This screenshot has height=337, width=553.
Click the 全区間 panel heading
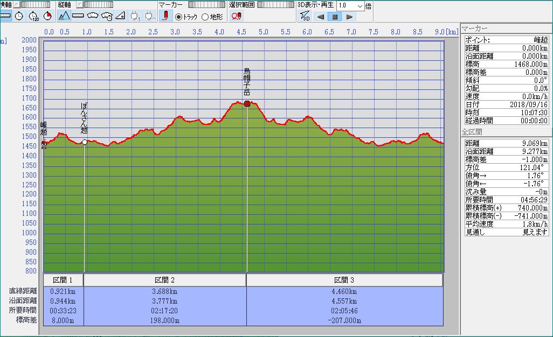tap(472, 132)
